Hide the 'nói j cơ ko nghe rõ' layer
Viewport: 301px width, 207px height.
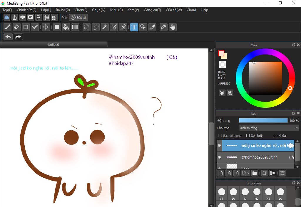pyautogui.click(x=219, y=145)
